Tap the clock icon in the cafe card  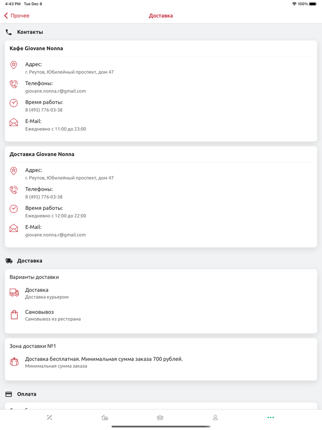pyautogui.click(x=14, y=103)
